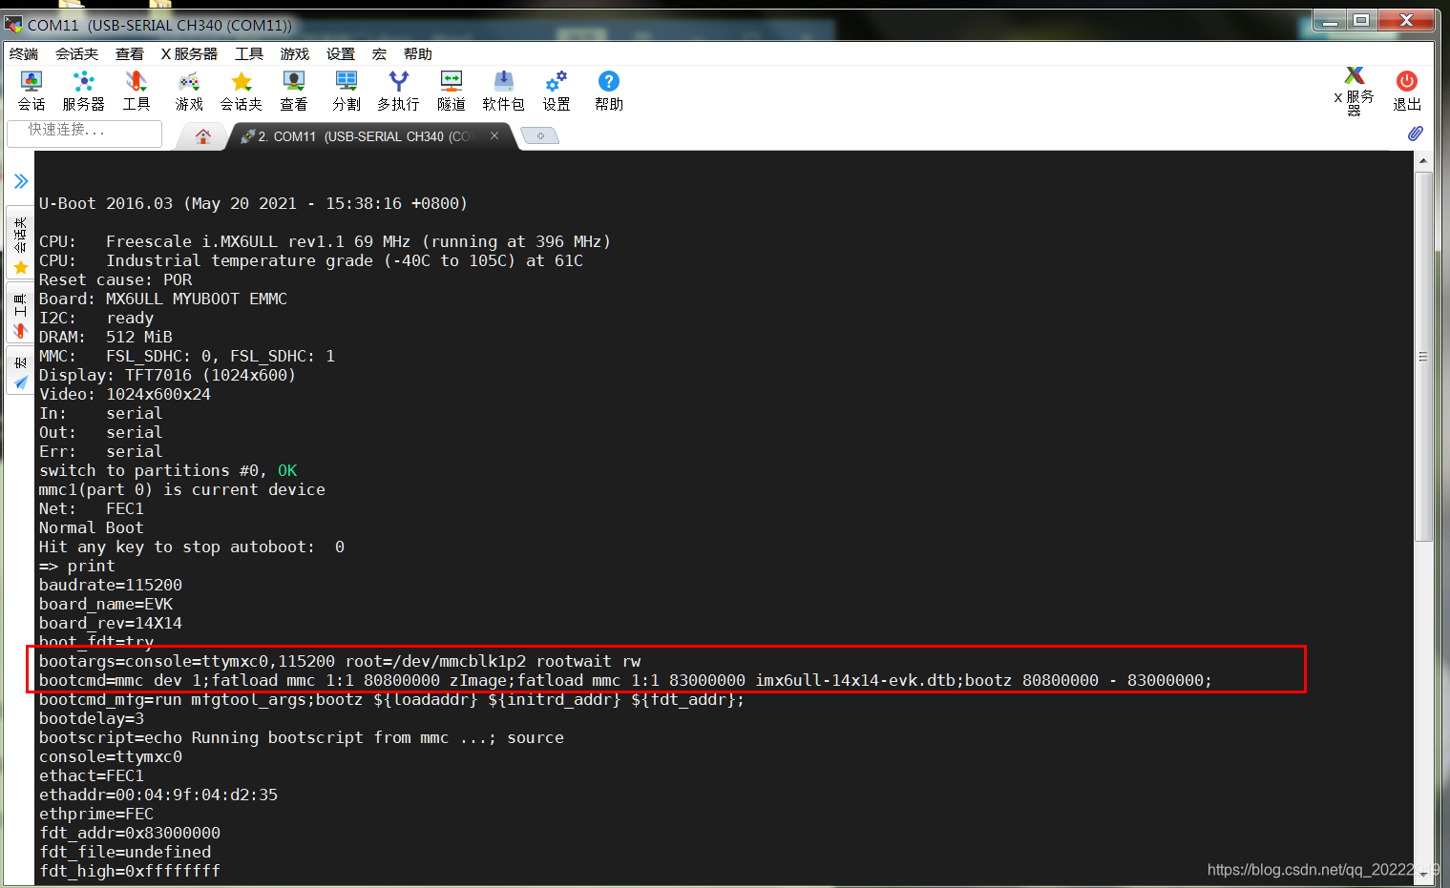Open the software Packages manager
1450x888 pixels.
503,91
